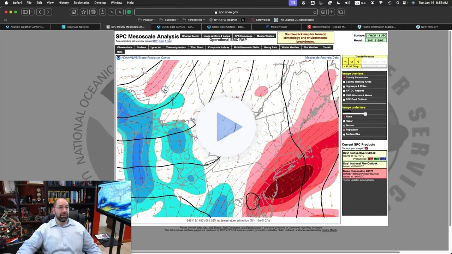Click the smaller text size icon
The width and height of the screenshot is (452, 254).
pyautogui.click(x=111, y=12)
